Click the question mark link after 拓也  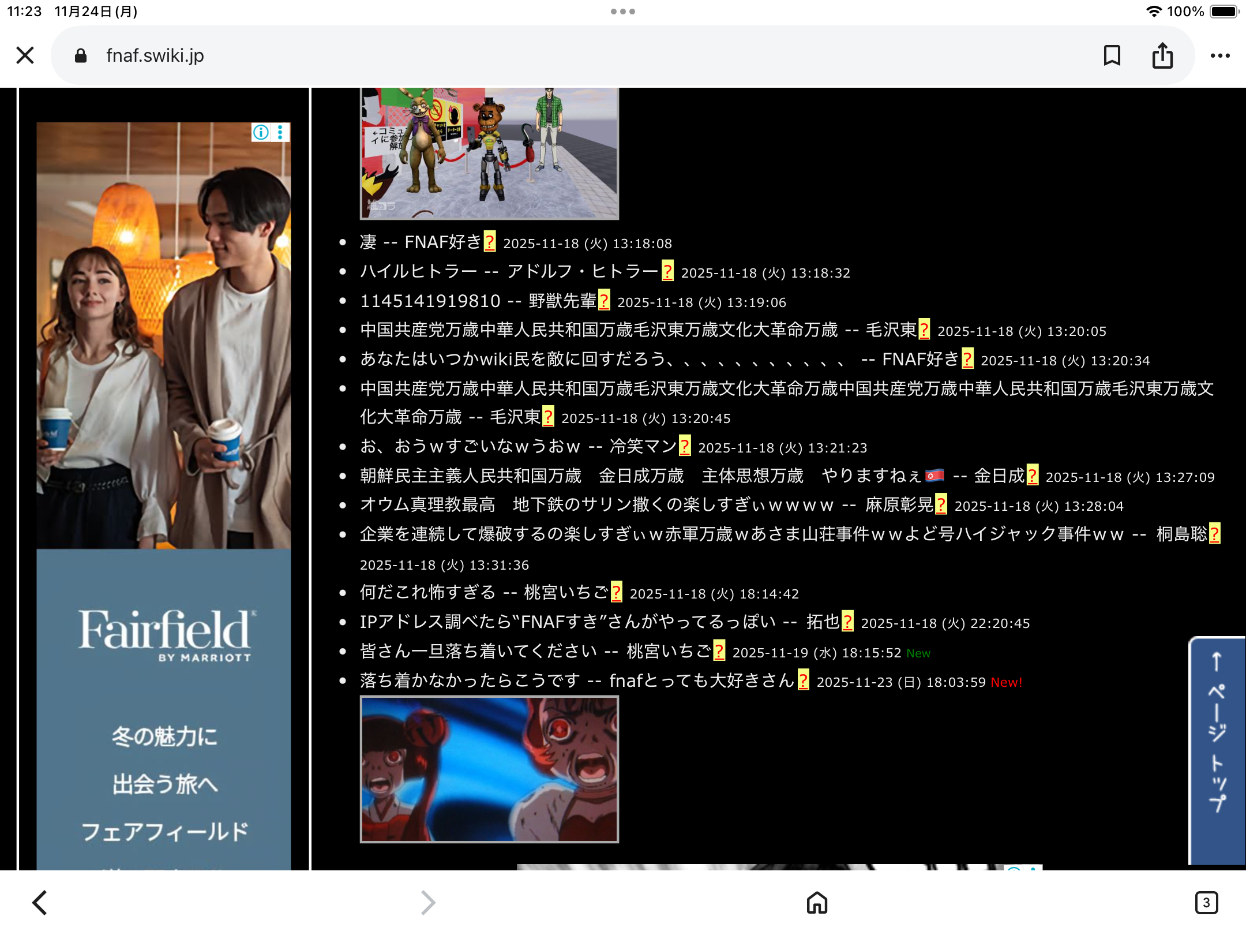(847, 622)
